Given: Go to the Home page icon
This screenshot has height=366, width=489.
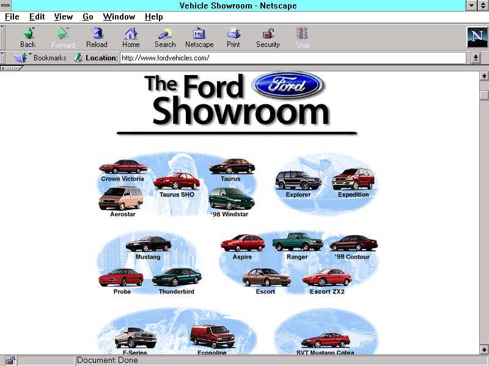Looking at the screenshot, I should click(x=131, y=34).
